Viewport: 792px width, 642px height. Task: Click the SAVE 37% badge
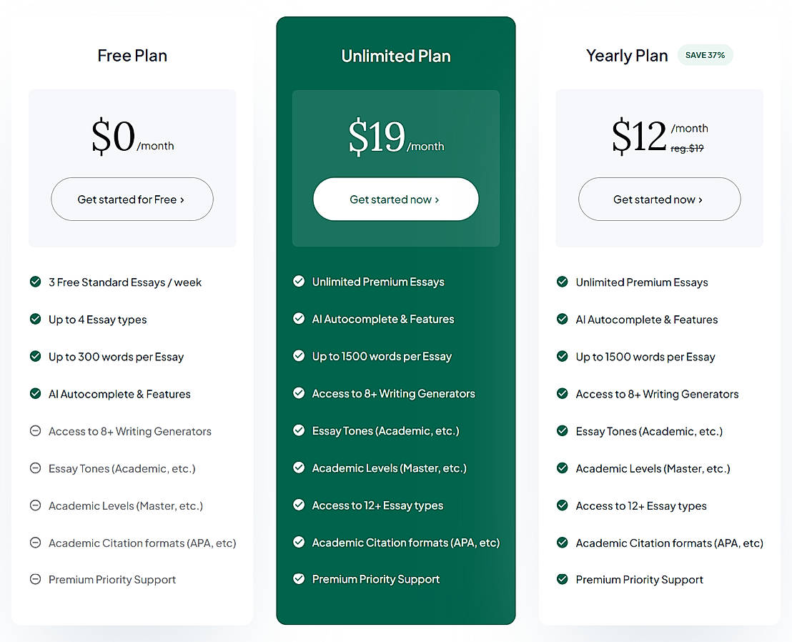pyautogui.click(x=705, y=55)
